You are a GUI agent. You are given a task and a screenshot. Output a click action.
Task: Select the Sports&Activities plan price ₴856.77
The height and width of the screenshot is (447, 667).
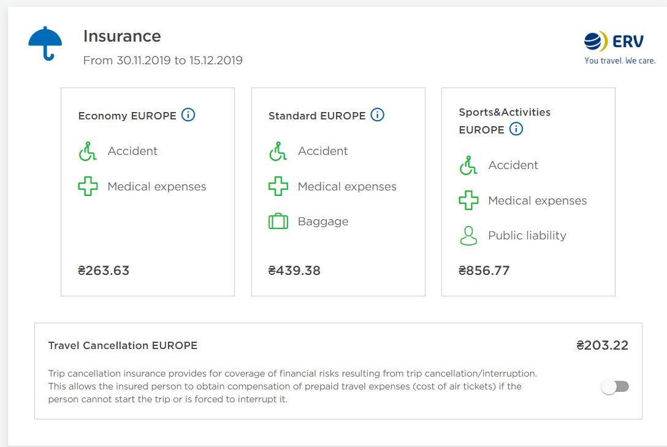click(484, 271)
